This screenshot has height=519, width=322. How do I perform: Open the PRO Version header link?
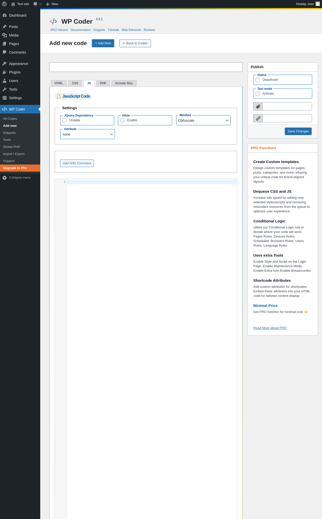coord(59,30)
